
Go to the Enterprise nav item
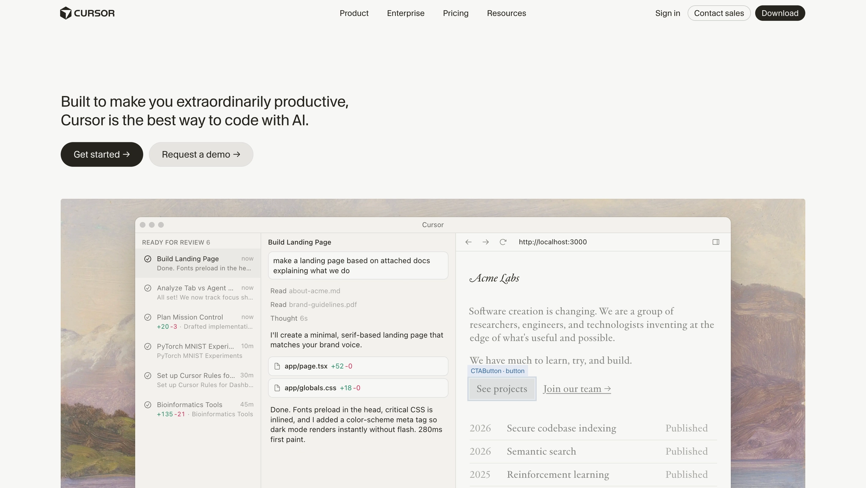pyautogui.click(x=406, y=13)
